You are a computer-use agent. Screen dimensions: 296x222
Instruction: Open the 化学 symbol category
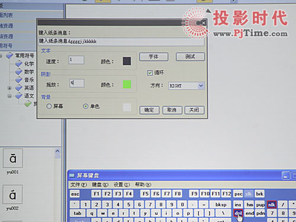click(29, 64)
